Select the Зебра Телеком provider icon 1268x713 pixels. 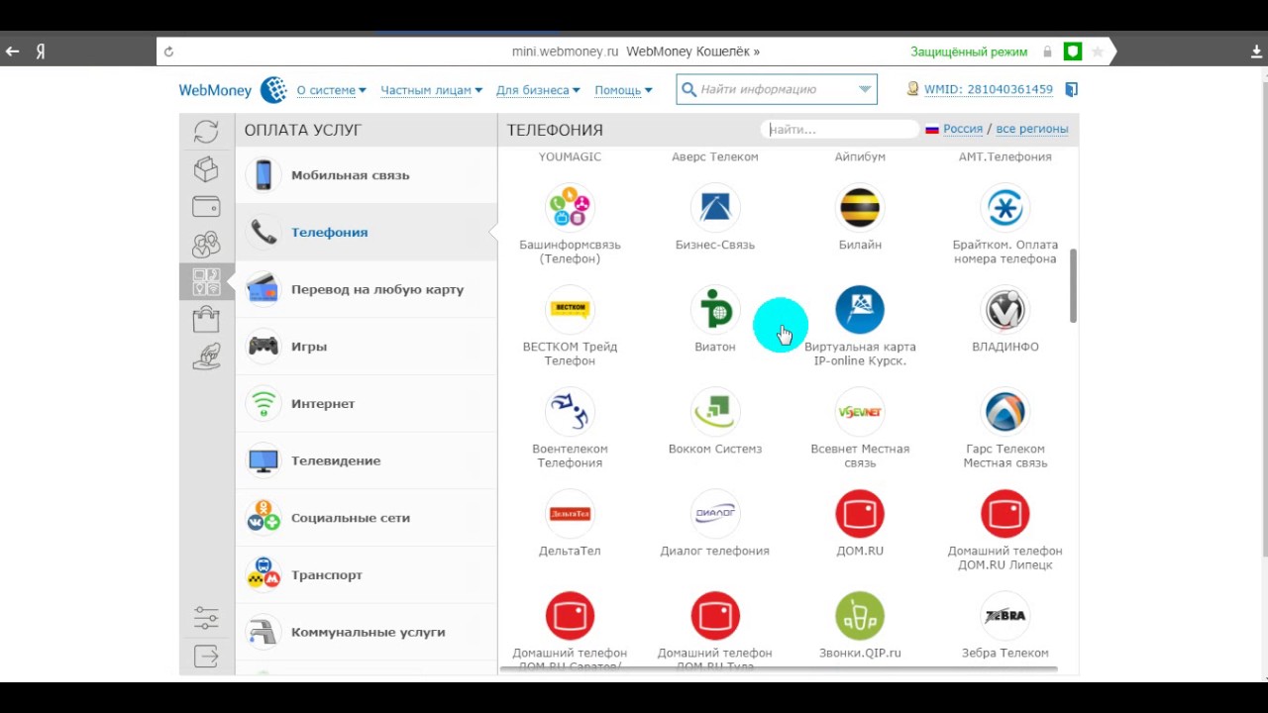click(1005, 616)
